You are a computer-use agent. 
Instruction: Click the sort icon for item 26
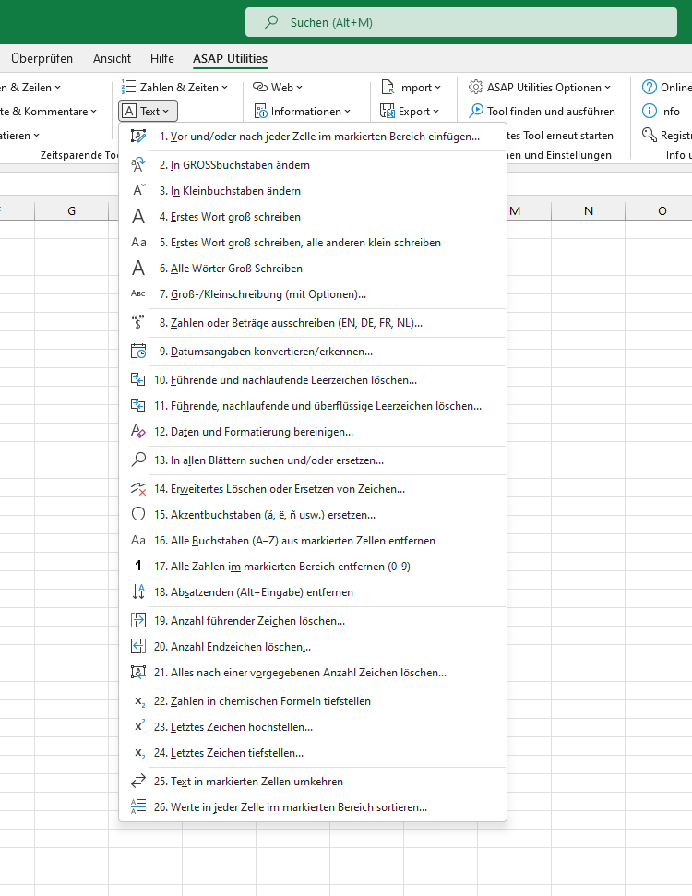pos(138,806)
